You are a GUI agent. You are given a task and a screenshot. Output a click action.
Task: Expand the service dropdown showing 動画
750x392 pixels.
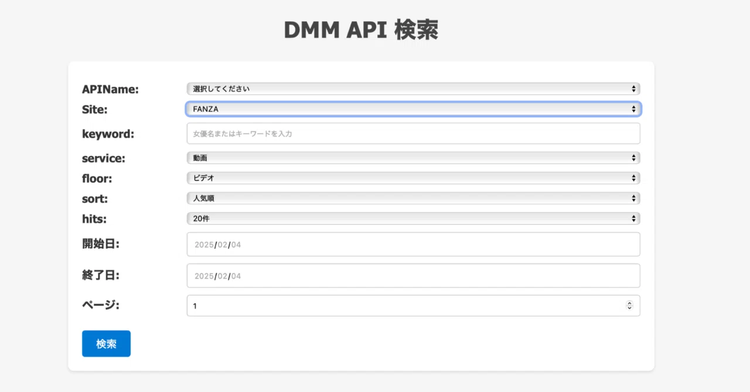pos(413,158)
